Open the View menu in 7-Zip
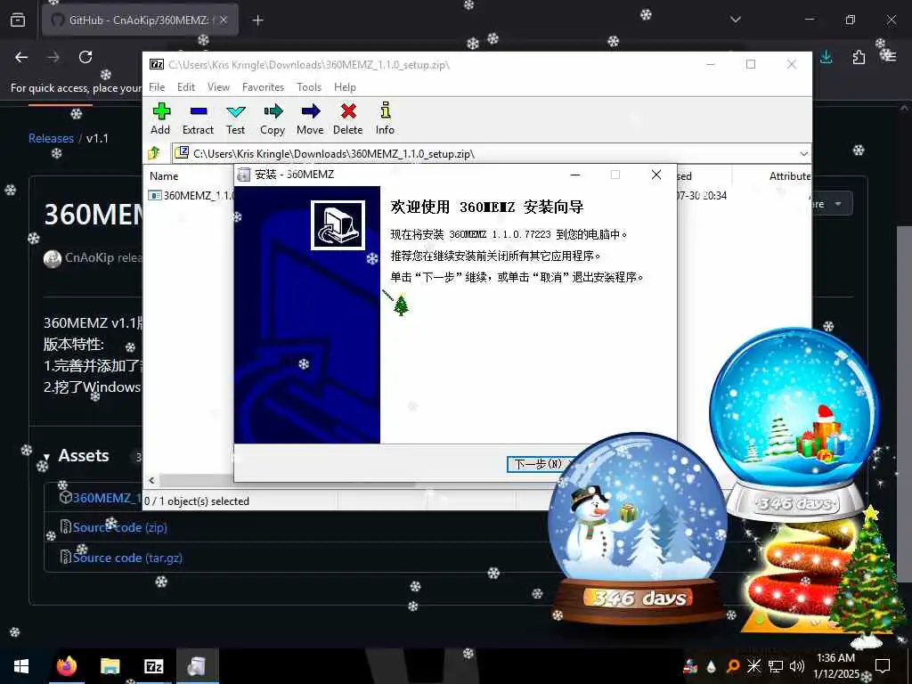The image size is (912, 684). [x=219, y=87]
